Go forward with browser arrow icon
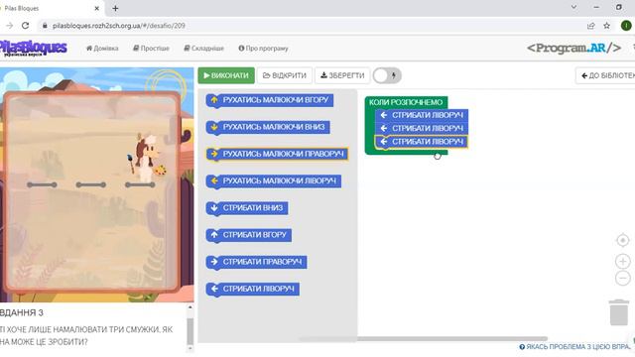This screenshot has width=635, height=357. tap(9, 26)
